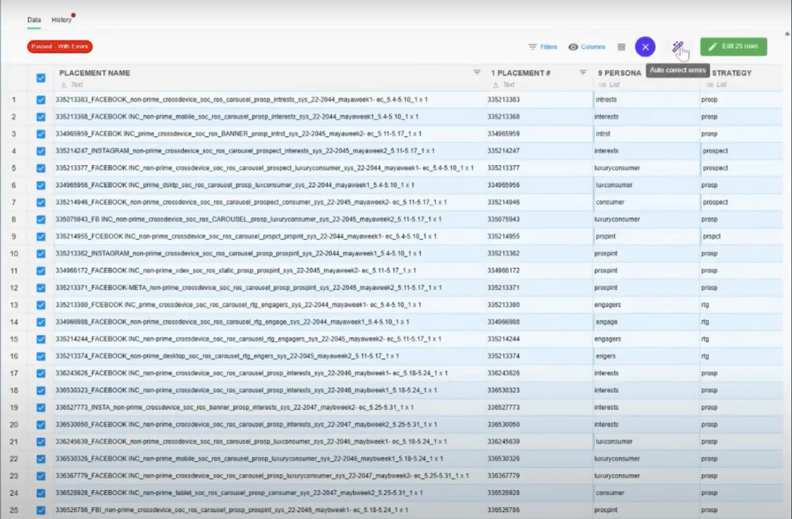Click filter icon in Placement # header
The image size is (792, 519).
point(583,73)
